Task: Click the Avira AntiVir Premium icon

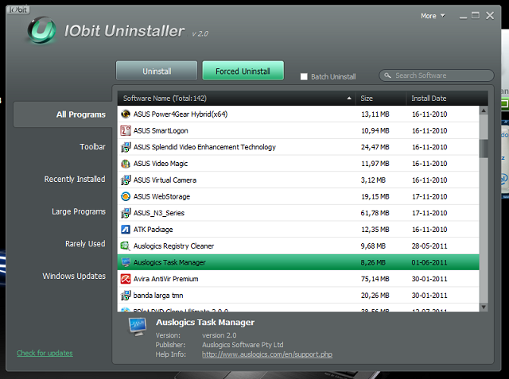Action: click(126, 279)
